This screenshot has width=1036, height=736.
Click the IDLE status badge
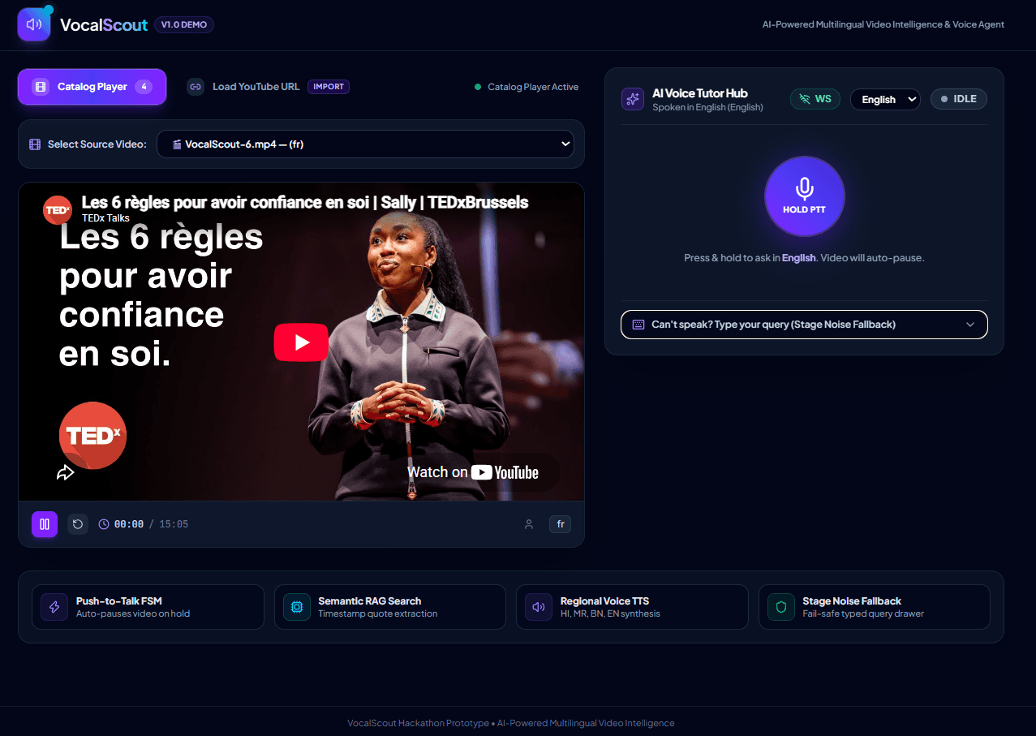coord(959,99)
